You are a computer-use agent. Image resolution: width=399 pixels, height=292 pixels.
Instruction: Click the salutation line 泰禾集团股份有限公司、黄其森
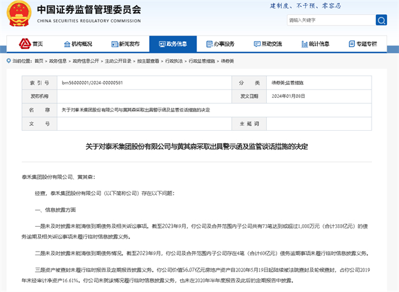click(58, 177)
